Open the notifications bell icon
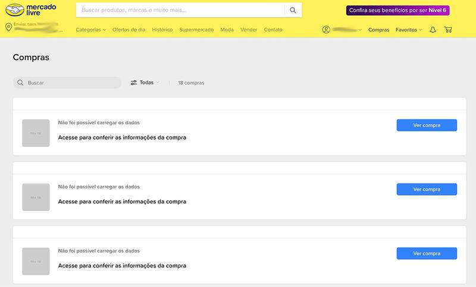 [x=433, y=30]
